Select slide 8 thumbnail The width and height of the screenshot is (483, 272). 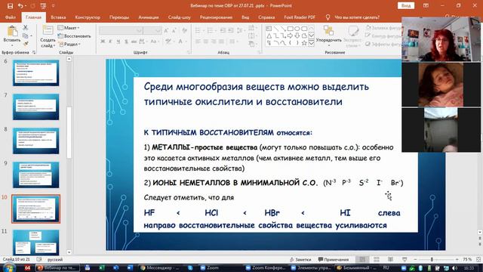pos(35,141)
